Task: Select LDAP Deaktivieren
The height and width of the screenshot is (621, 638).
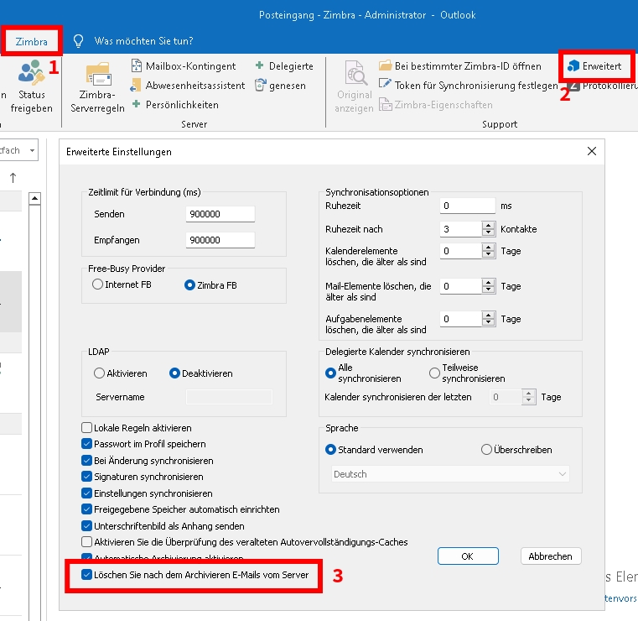Action: 174,373
